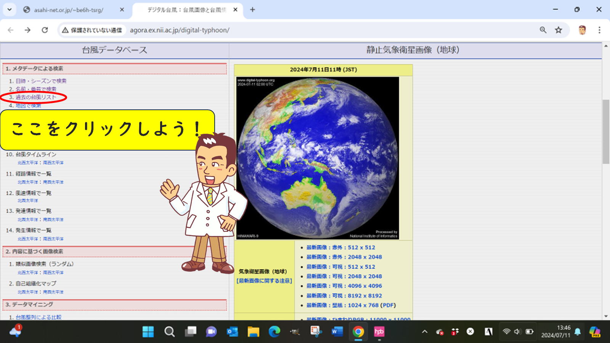Open the 過去の台風リスト link

[x=36, y=97]
